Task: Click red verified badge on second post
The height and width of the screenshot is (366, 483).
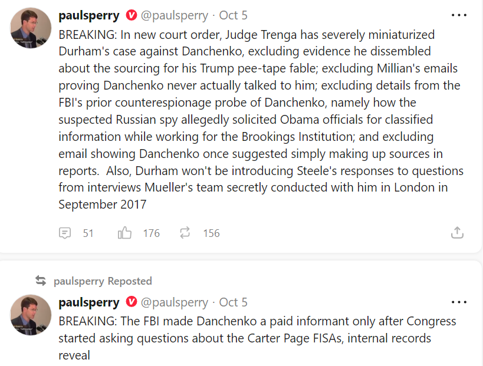Action: pos(132,302)
